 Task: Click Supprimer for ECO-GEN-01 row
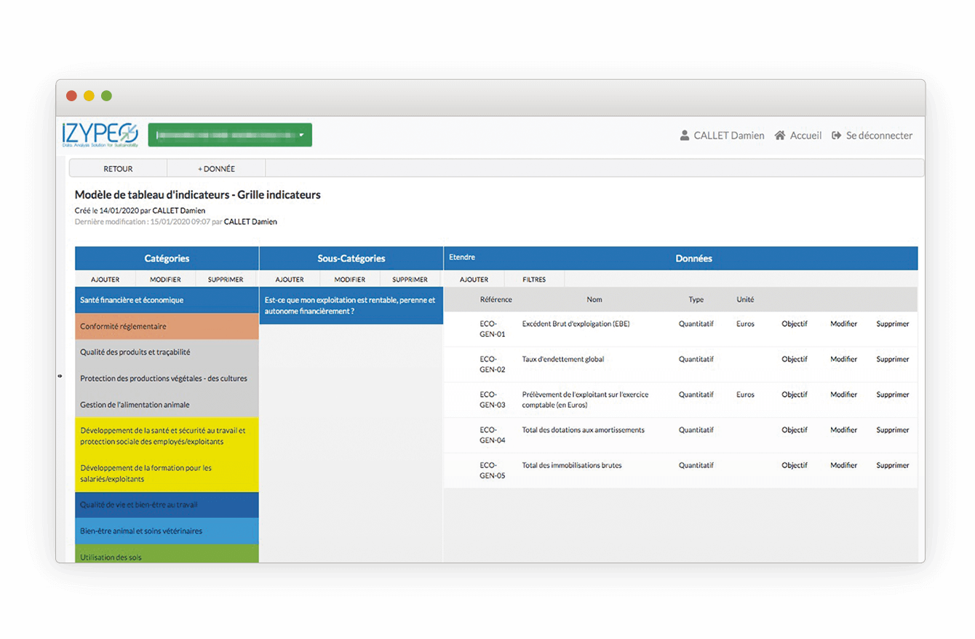[x=892, y=324]
